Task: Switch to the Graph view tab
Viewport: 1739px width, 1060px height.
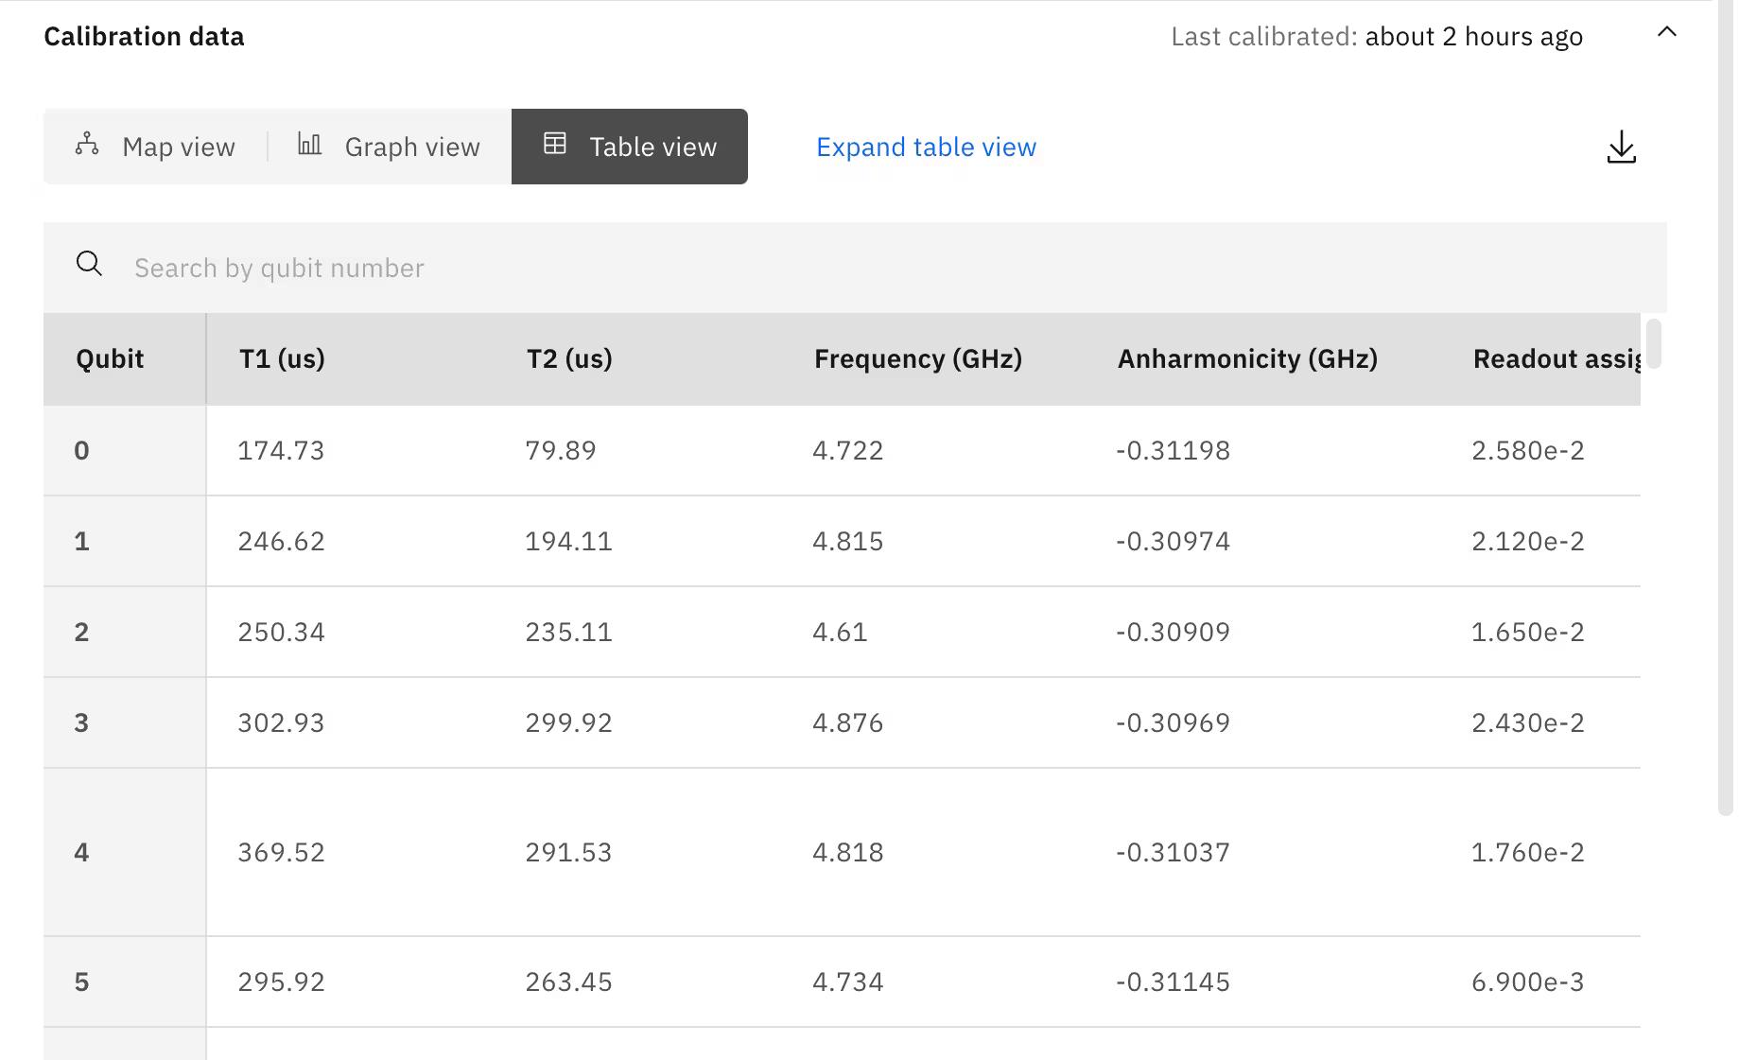Action: 390,147
